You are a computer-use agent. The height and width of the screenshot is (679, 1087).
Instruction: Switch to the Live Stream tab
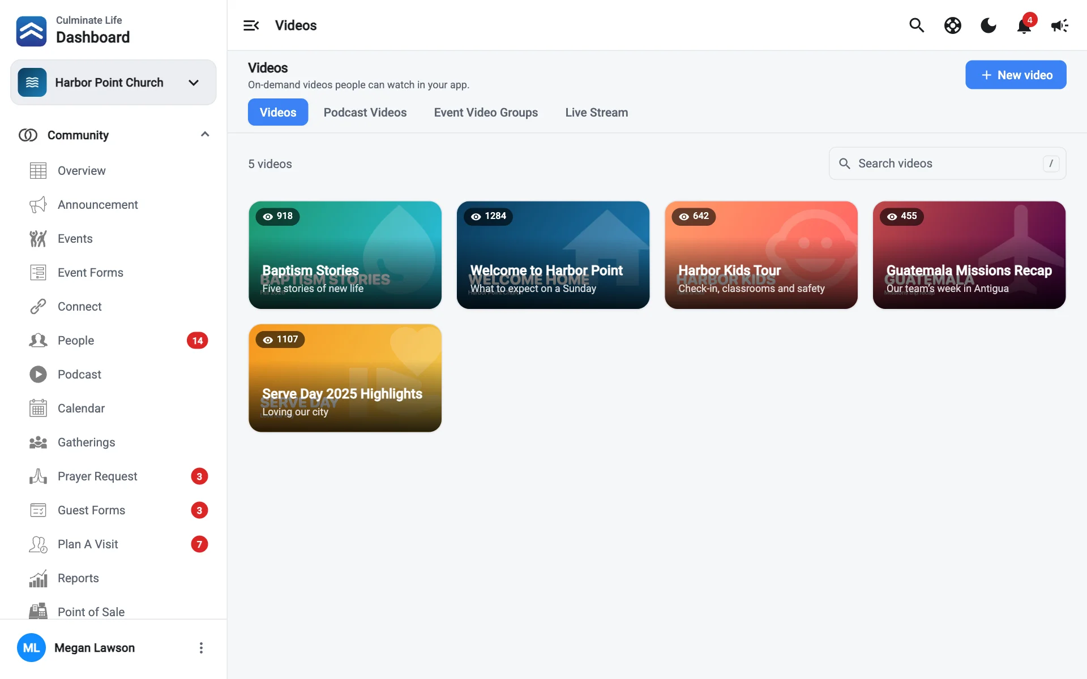597,113
